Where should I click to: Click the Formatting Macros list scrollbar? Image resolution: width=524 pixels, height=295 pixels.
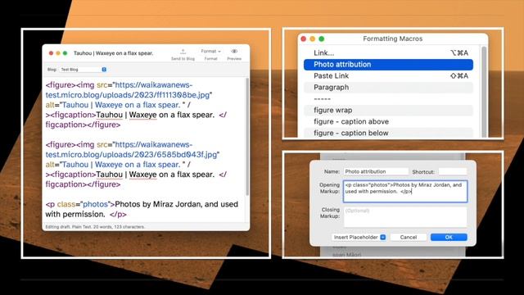[x=484, y=92]
